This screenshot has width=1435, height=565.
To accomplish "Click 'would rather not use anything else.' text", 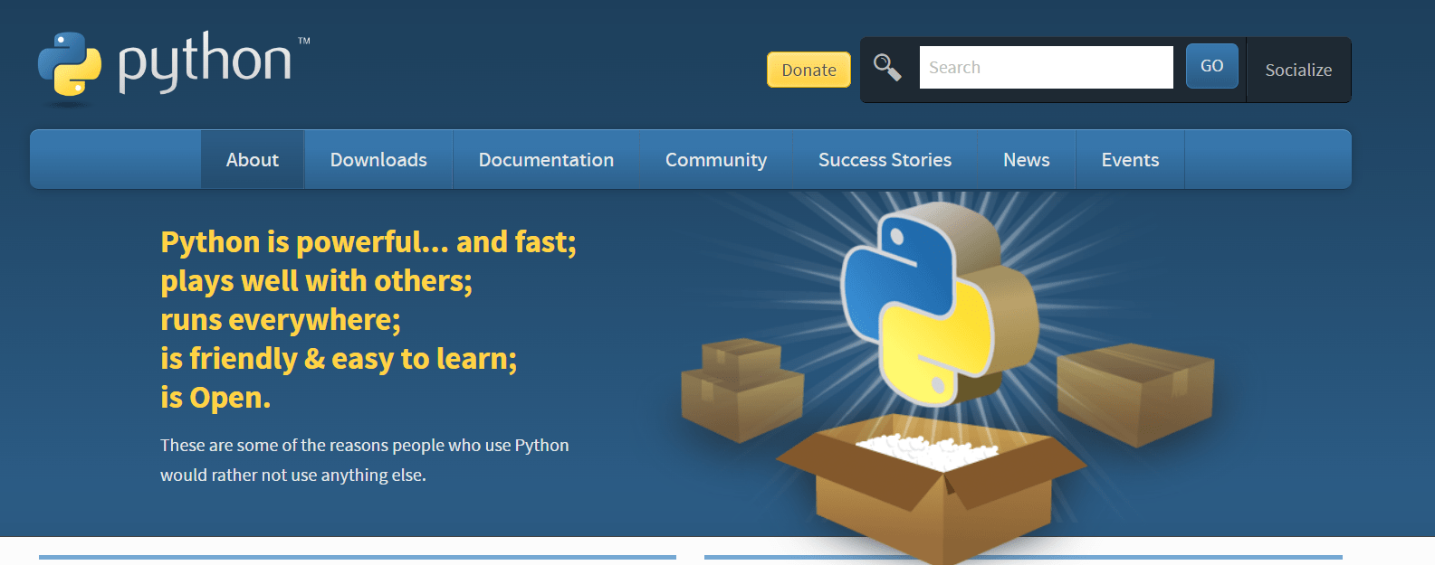I will 293,475.
